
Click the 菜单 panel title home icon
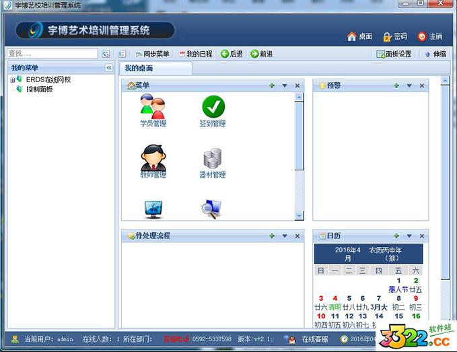point(131,85)
